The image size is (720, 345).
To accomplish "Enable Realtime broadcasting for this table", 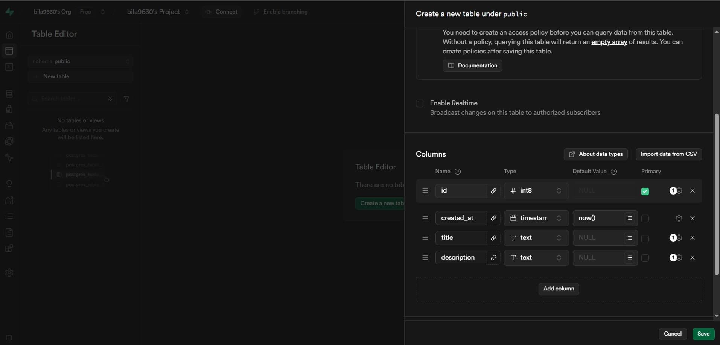I will coord(420,103).
